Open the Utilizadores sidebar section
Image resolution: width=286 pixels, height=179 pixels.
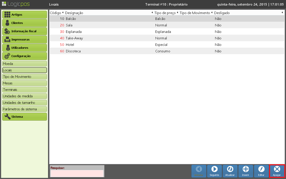tap(25, 48)
